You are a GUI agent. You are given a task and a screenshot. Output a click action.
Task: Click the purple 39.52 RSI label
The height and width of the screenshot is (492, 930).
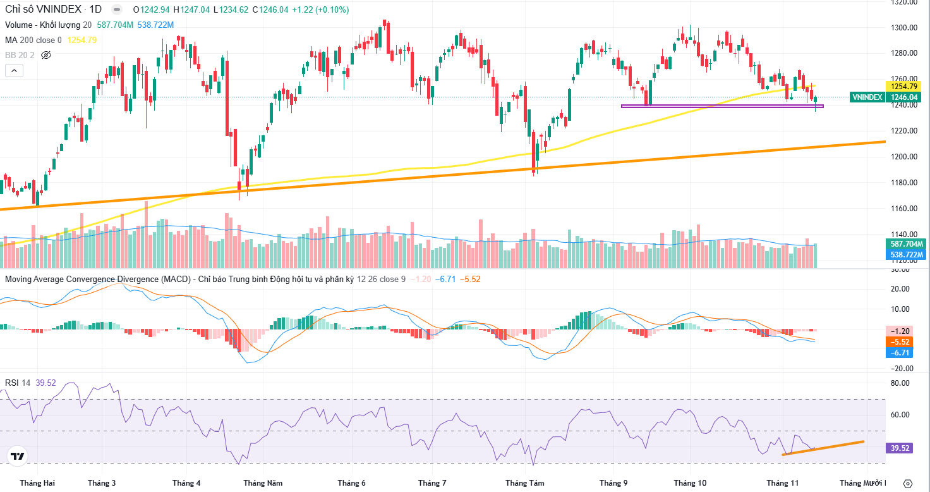(x=900, y=448)
